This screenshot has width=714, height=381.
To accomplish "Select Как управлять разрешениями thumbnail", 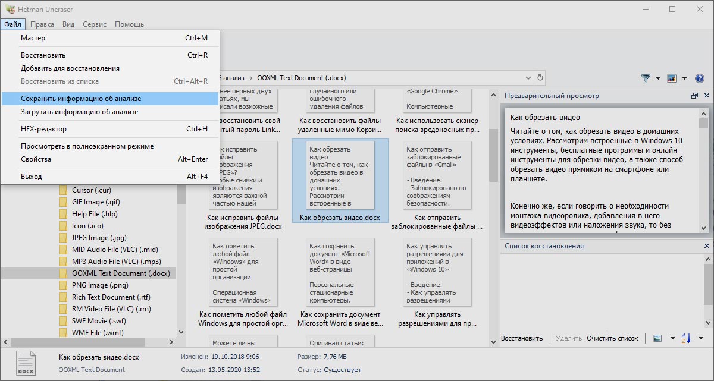I will tap(437, 282).
